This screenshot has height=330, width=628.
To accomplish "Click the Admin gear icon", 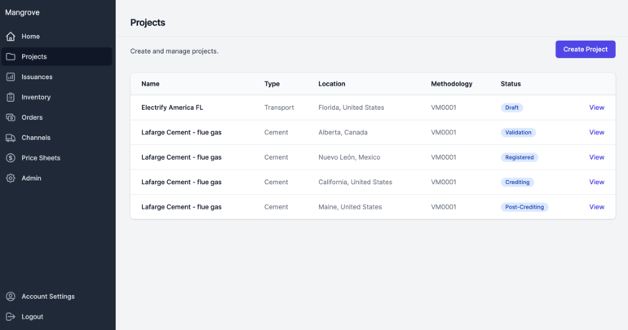I will [x=11, y=178].
